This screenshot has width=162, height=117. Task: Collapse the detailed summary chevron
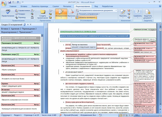click(x=28, y=25)
